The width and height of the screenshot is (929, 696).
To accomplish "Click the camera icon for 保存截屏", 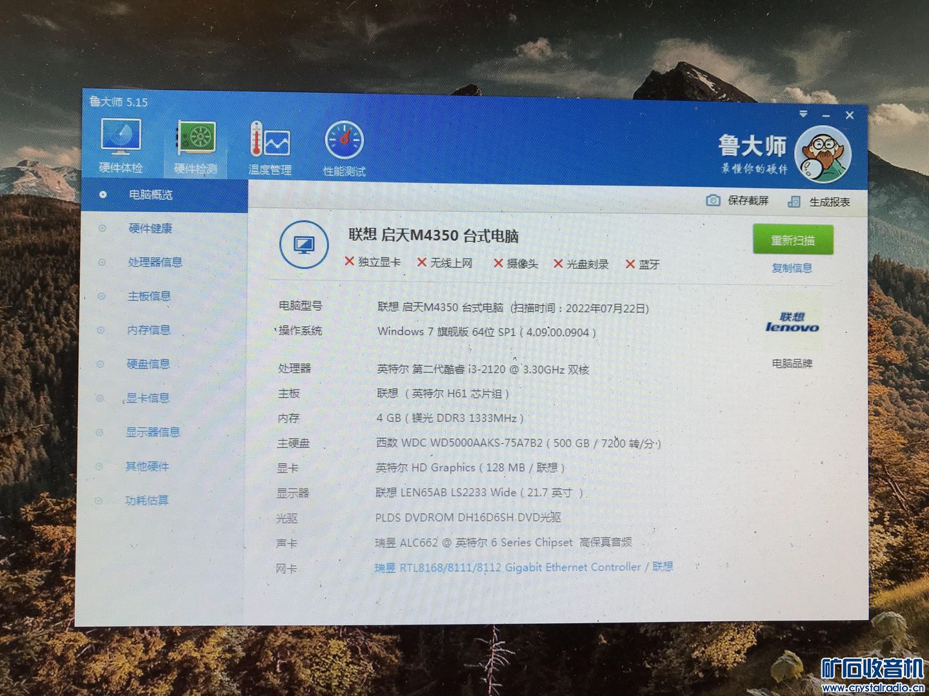I will [713, 200].
